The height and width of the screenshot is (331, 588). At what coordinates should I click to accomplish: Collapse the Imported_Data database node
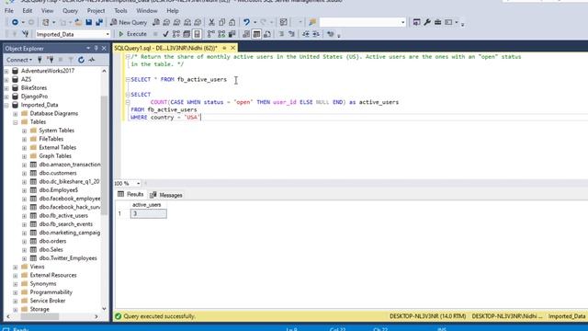point(6,105)
